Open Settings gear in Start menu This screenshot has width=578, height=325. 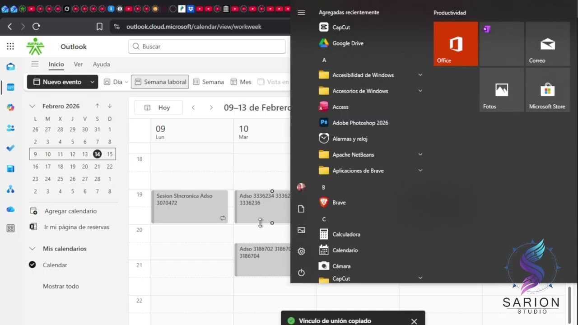(301, 251)
